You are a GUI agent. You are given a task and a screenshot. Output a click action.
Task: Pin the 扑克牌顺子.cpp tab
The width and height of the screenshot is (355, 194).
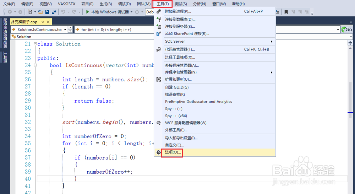click(x=43, y=22)
